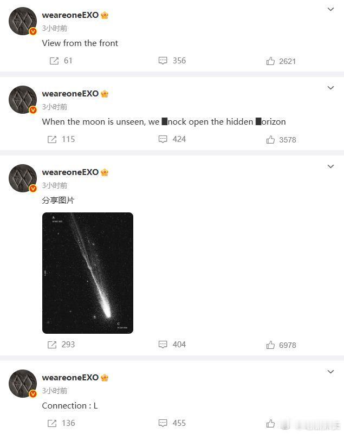This screenshot has width=344, height=434.
Task: Open the comet photo thumbnail
Action: (x=88, y=273)
